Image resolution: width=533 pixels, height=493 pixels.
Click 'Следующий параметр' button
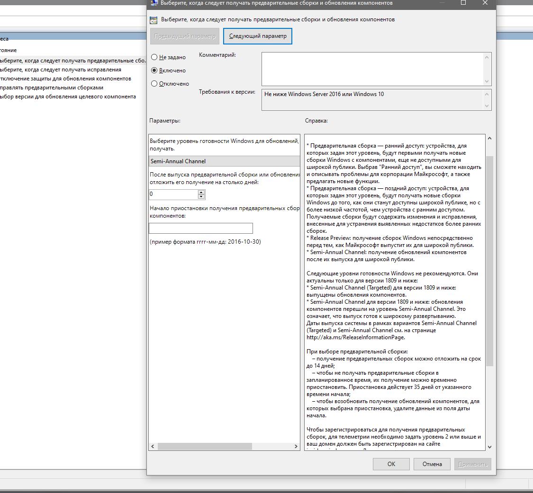click(x=258, y=36)
